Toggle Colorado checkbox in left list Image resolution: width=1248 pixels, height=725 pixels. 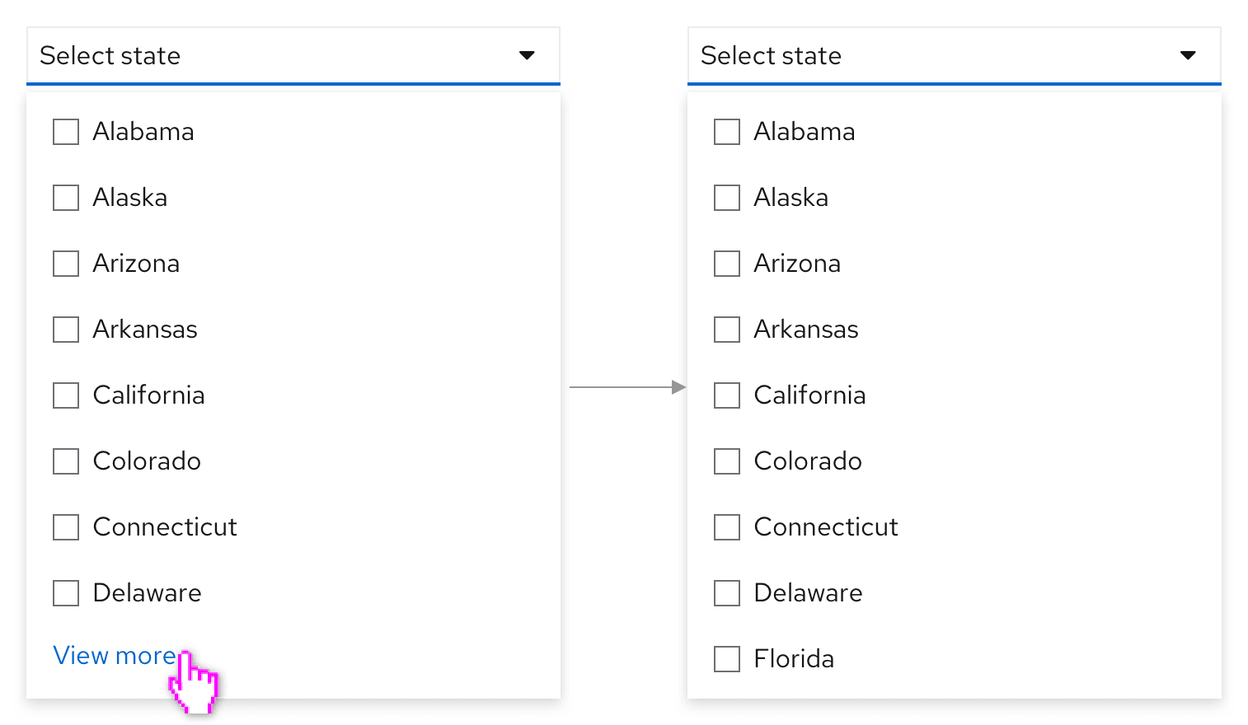(x=66, y=461)
